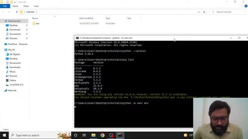The image size is (248, 139).
Task: Open the Explorer help icon
Action: click(246, 6)
